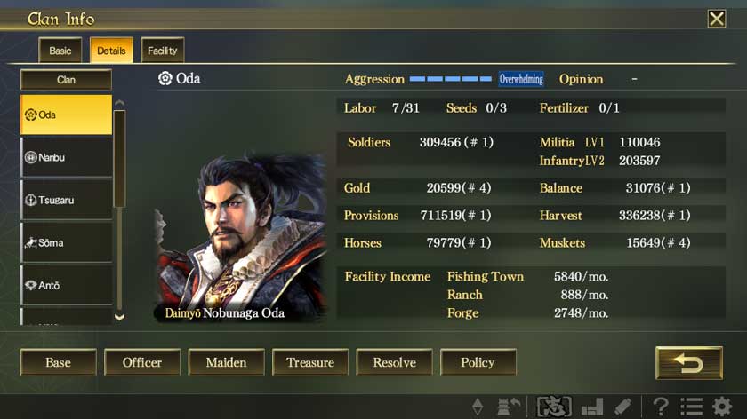Open the help question mark icon
Viewport: 747px width, 419px height.
[660, 407]
